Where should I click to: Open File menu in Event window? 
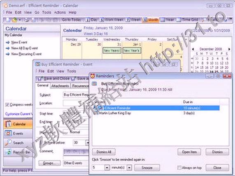point(42,71)
